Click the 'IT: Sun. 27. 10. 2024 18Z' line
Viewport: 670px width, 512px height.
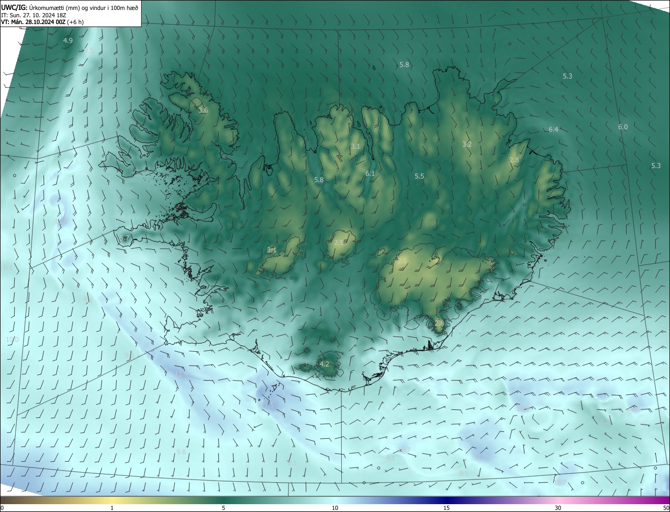(x=33, y=15)
